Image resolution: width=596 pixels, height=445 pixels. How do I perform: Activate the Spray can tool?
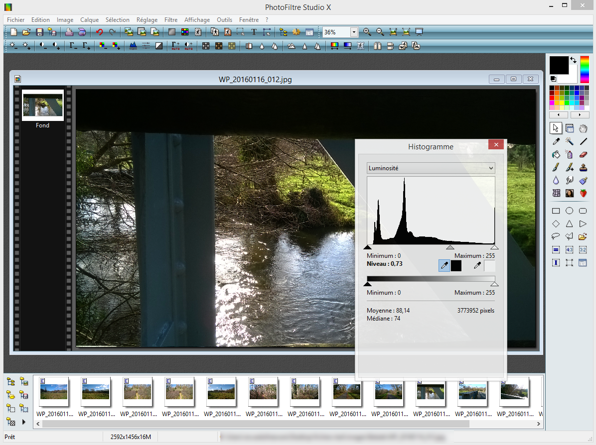[570, 154]
